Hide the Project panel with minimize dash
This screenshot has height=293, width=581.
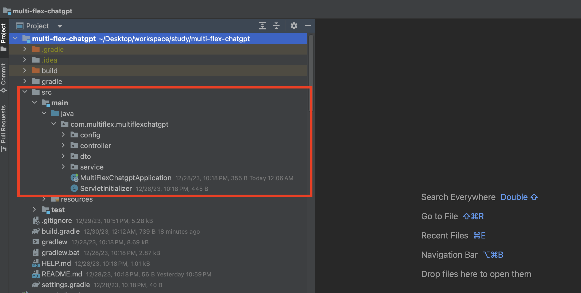click(308, 26)
